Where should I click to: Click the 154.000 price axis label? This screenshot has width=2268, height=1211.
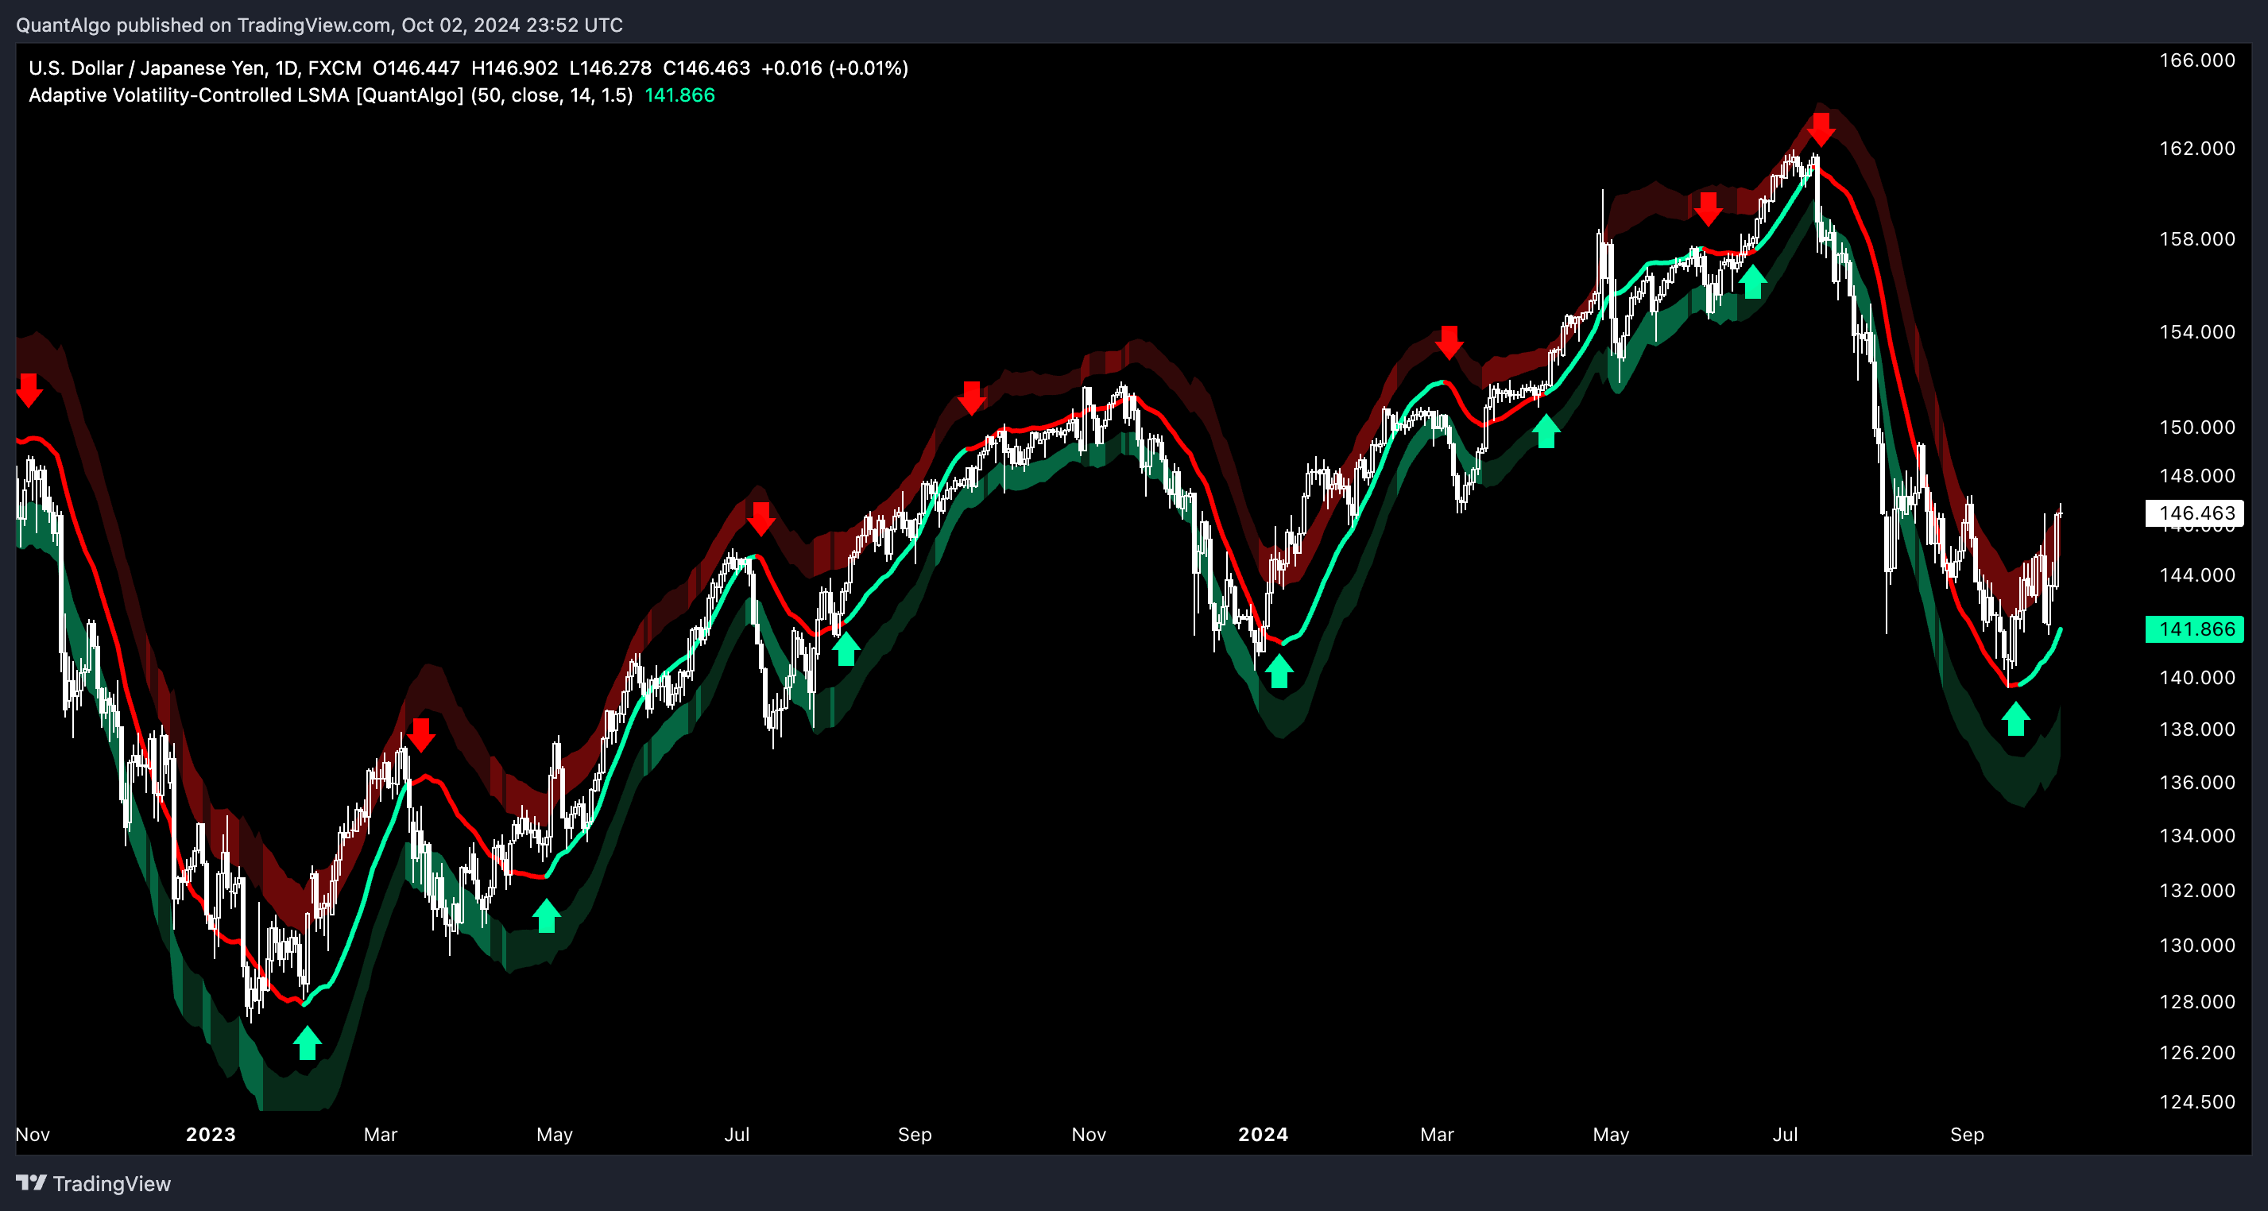click(x=2196, y=332)
